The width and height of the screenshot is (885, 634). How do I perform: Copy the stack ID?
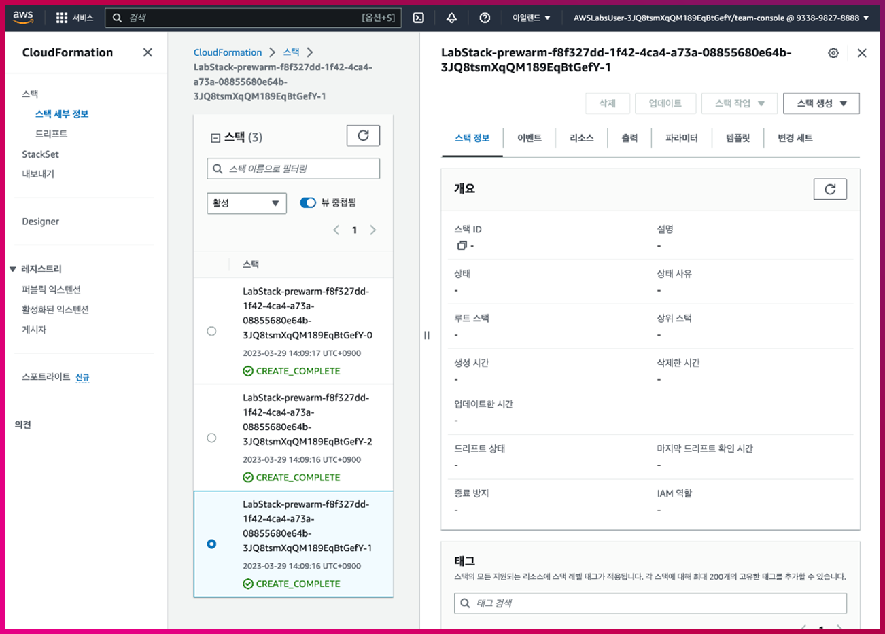(462, 245)
